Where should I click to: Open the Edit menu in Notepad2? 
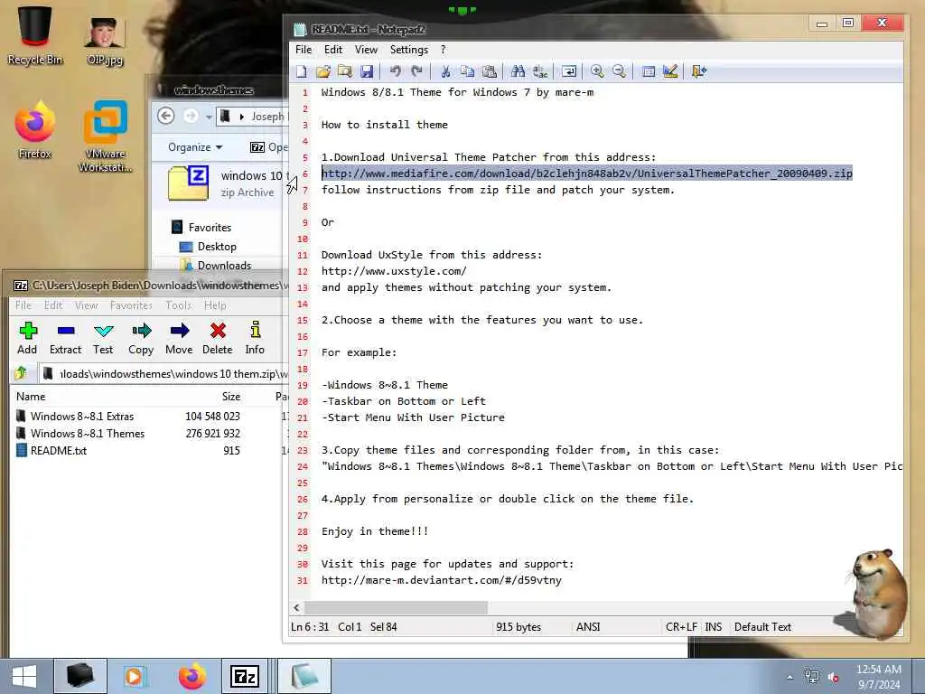(333, 50)
